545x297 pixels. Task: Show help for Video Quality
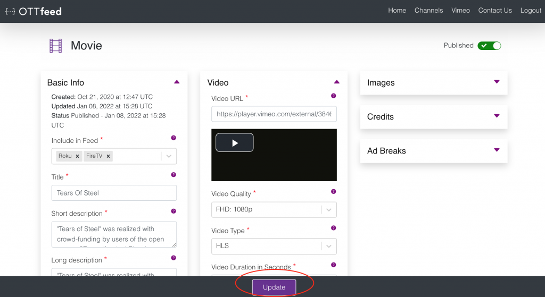(x=334, y=191)
